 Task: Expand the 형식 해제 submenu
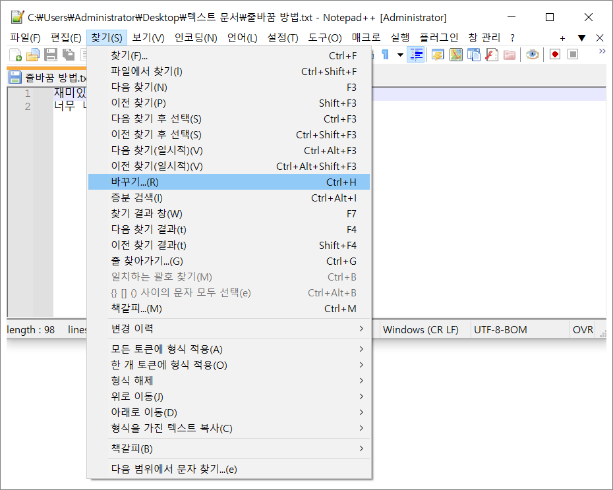[x=229, y=381]
